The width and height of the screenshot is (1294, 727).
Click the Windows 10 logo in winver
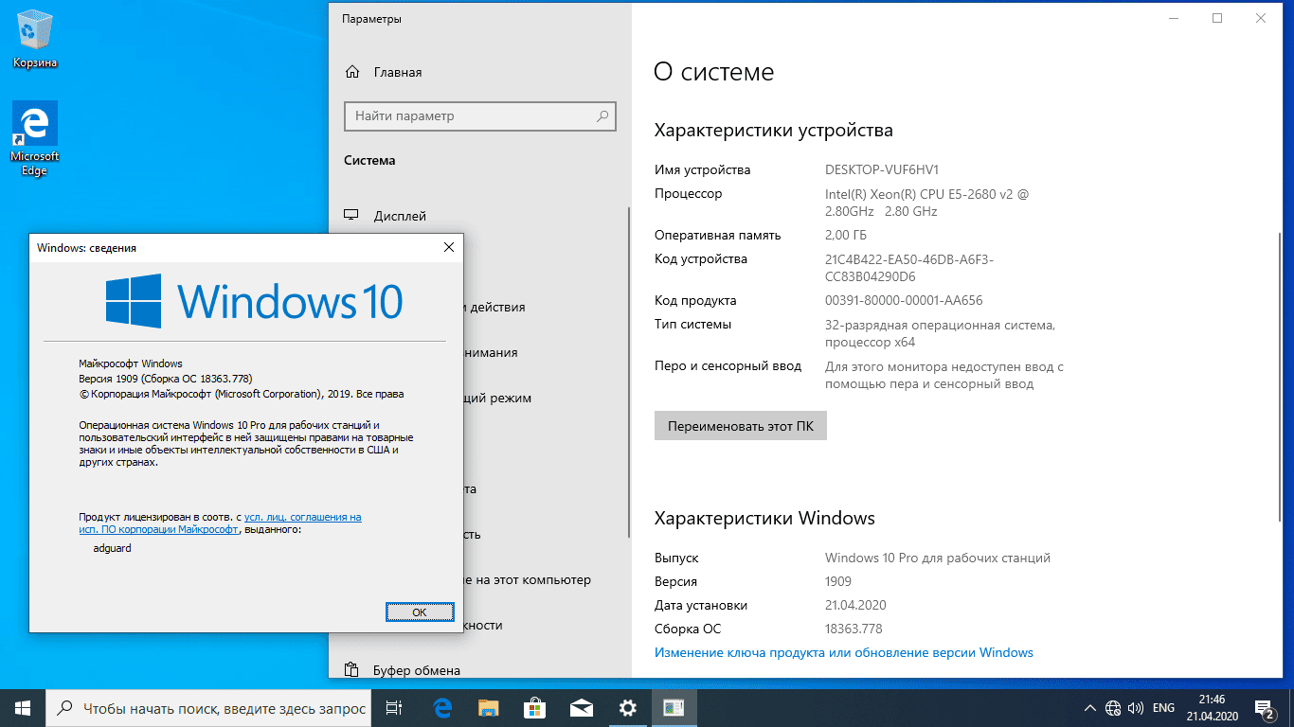click(x=254, y=302)
